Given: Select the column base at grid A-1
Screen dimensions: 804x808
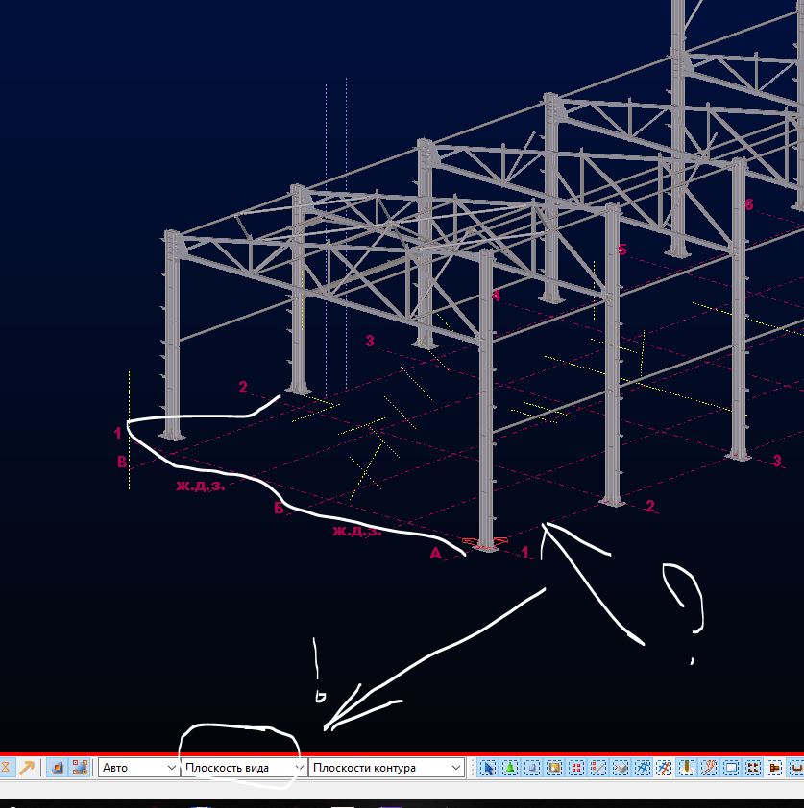Looking at the screenshot, I should click(485, 545).
